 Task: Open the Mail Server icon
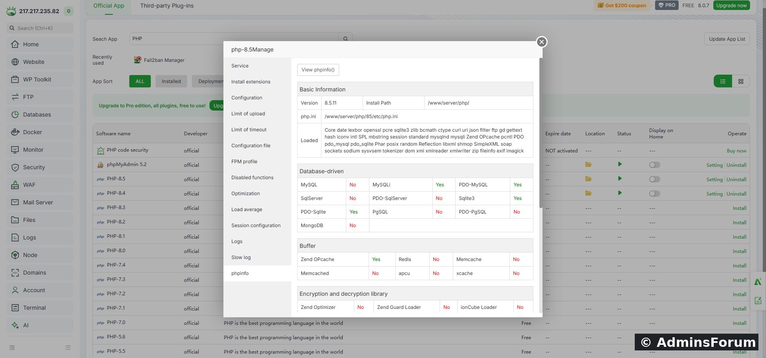(x=15, y=202)
